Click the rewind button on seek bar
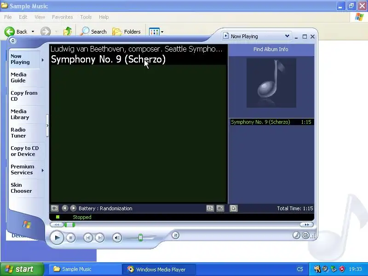 tap(57, 225)
